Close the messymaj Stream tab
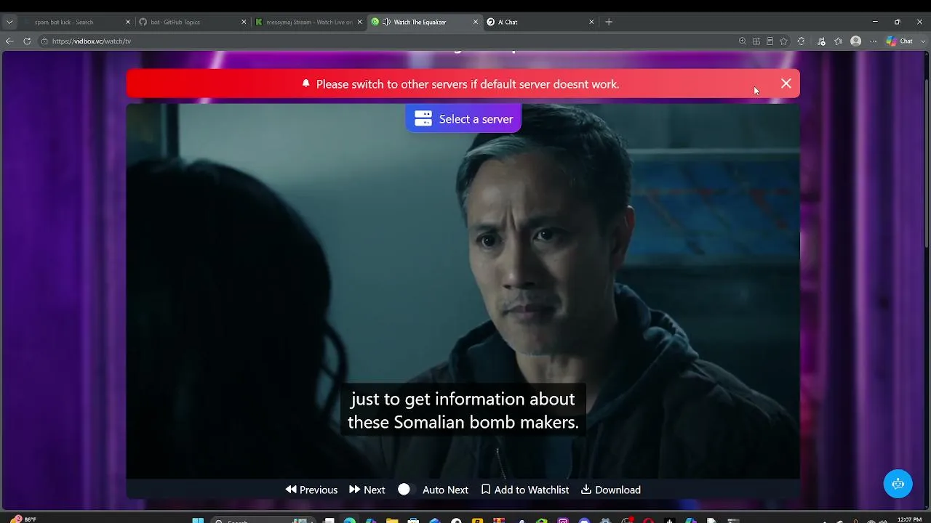931x523 pixels. [359, 22]
